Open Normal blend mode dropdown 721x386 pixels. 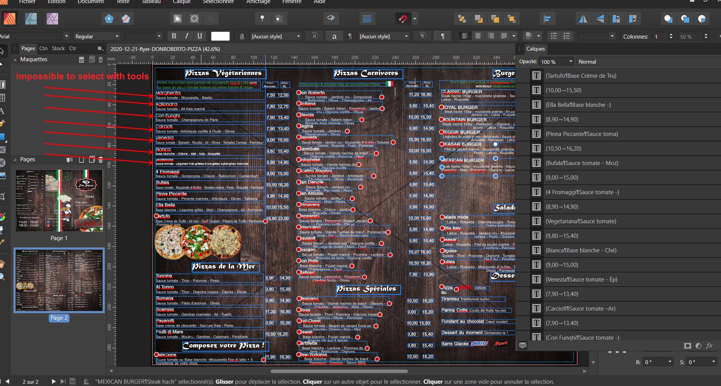coord(649,62)
